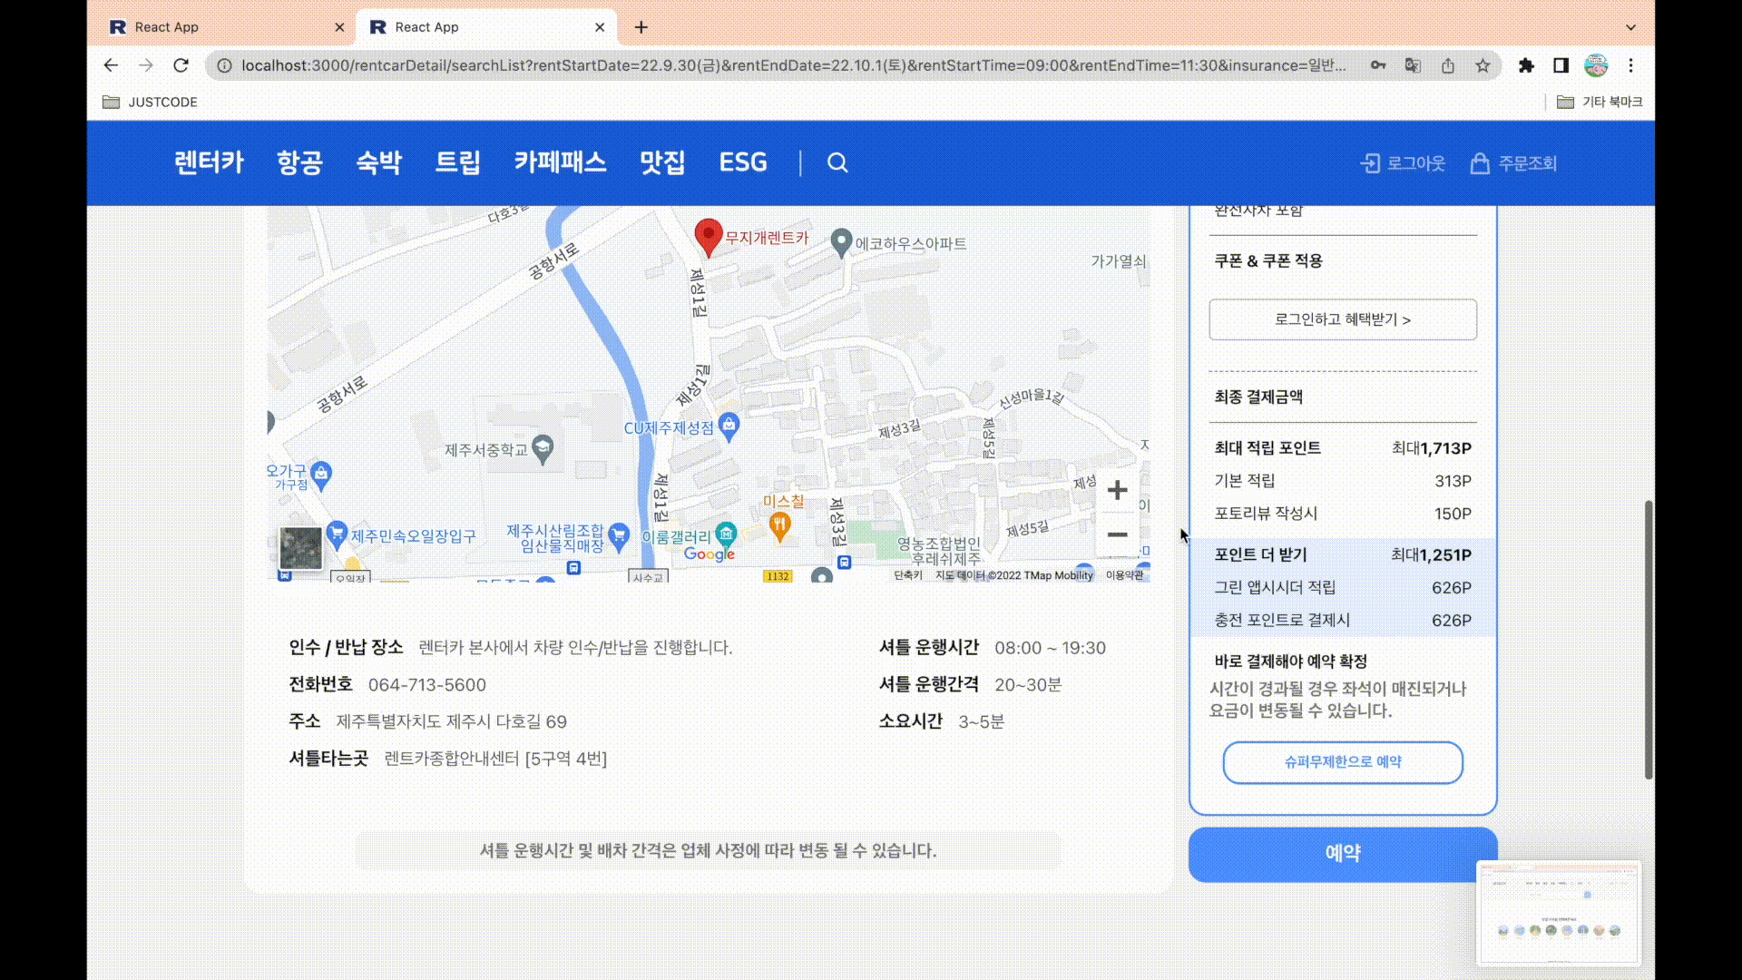
Task: Click the red 무지개렌트카 map pin
Action: [x=708, y=235]
